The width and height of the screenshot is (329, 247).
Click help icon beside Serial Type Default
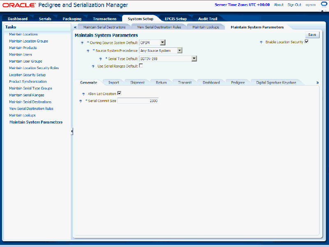tap(100, 59)
